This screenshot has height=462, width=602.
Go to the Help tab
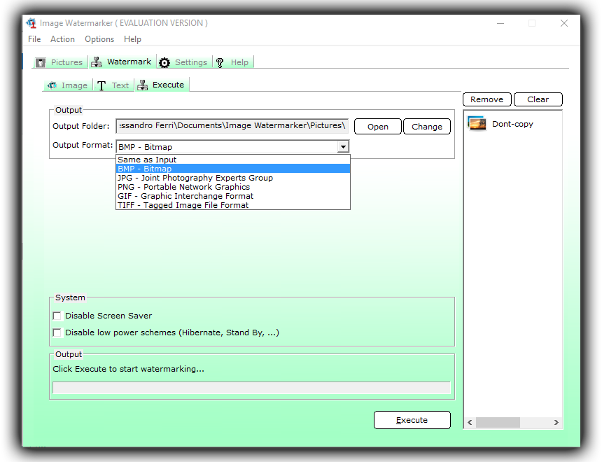point(233,62)
